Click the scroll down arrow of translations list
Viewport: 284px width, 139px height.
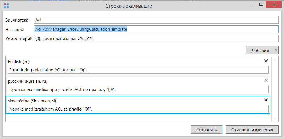tap(275, 119)
